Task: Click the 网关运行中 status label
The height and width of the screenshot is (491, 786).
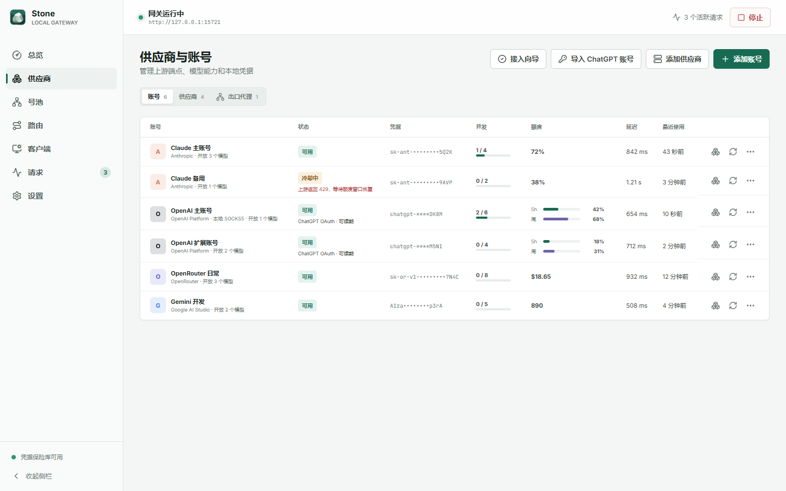Action: click(166, 14)
